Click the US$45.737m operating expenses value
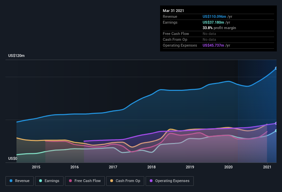The image size is (282, 192). [213, 45]
